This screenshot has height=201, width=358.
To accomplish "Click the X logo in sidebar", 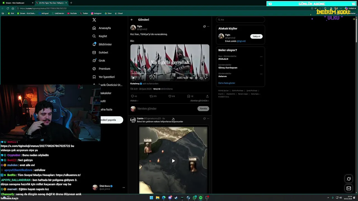I will click(94, 20).
